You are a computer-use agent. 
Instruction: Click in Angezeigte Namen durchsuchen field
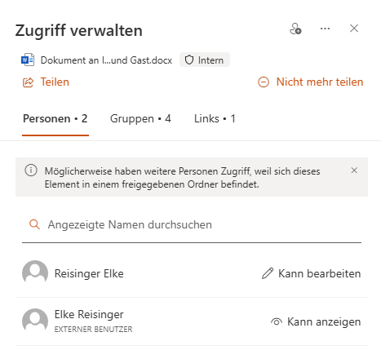(192, 225)
